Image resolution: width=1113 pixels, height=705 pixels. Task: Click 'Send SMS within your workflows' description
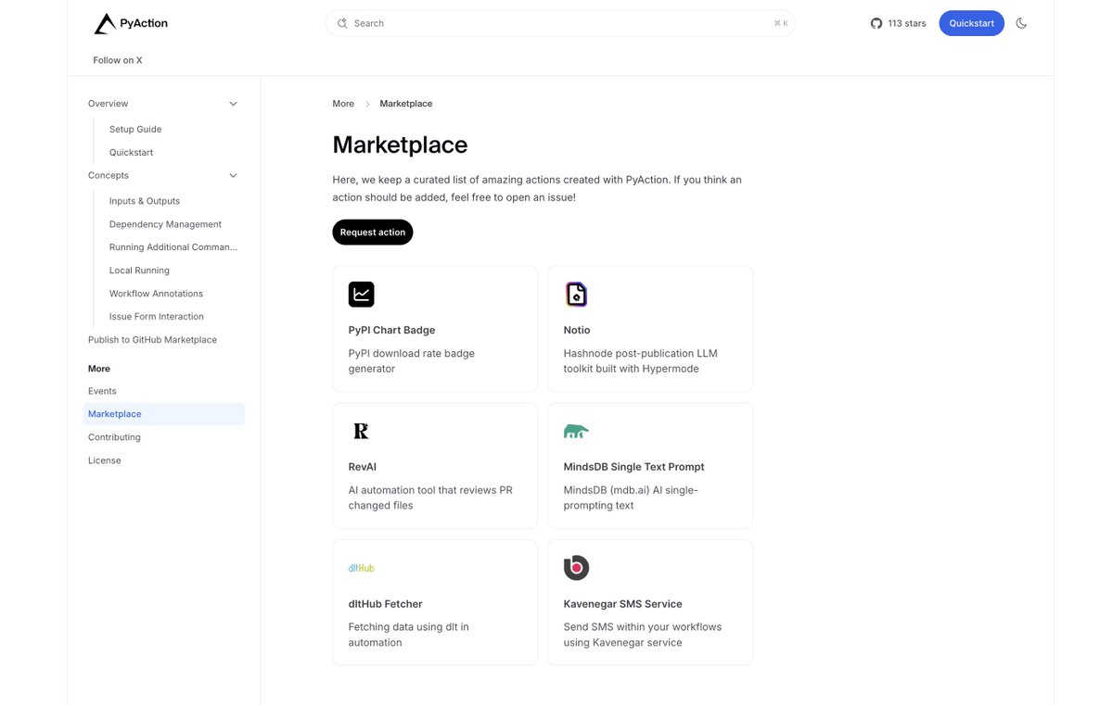point(643,635)
